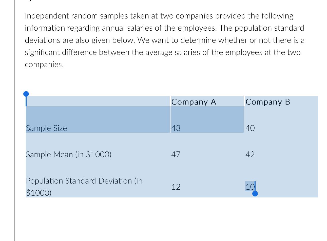The image size is (327, 241).
Task: Click the value 40 under Company B
Action: coord(250,128)
